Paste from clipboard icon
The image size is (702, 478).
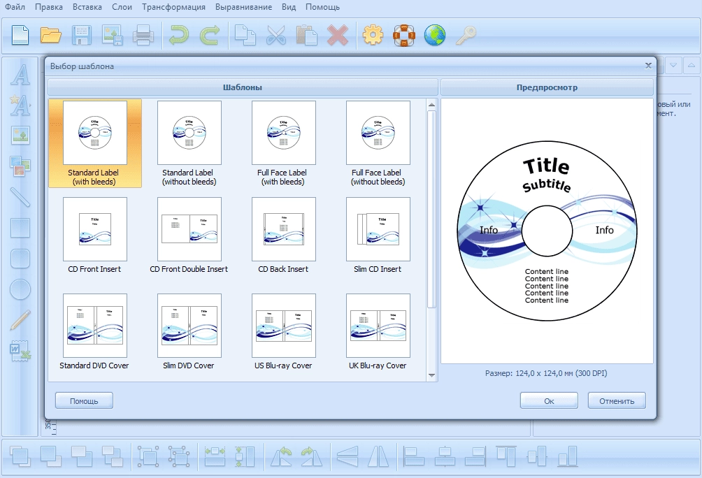307,35
